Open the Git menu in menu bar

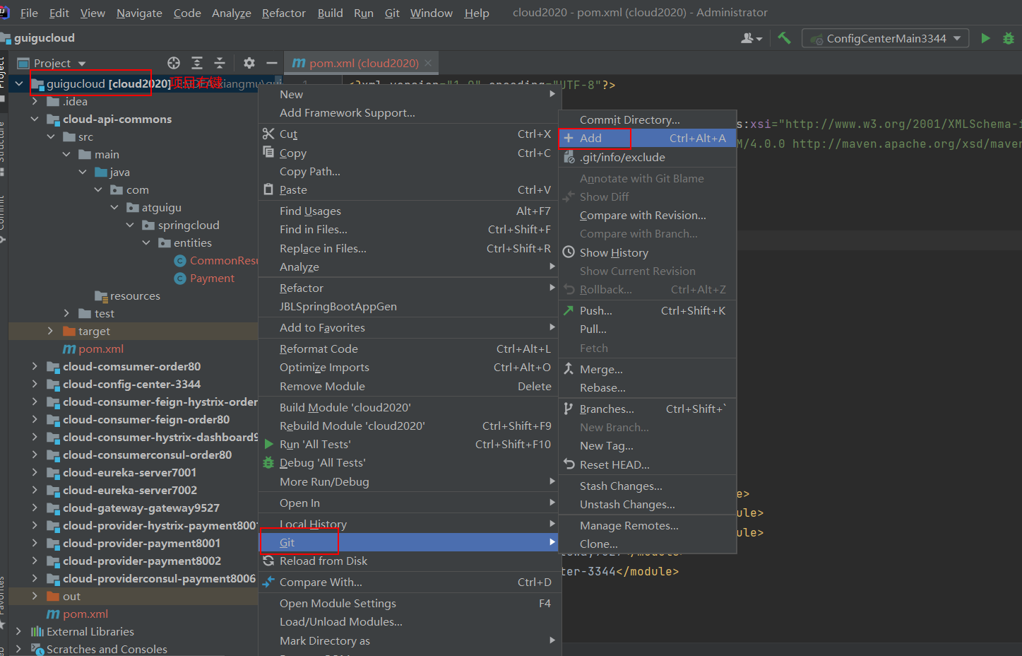pyautogui.click(x=392, y=13)
